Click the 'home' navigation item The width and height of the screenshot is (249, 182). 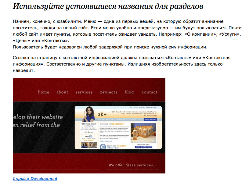click(43, 92)
